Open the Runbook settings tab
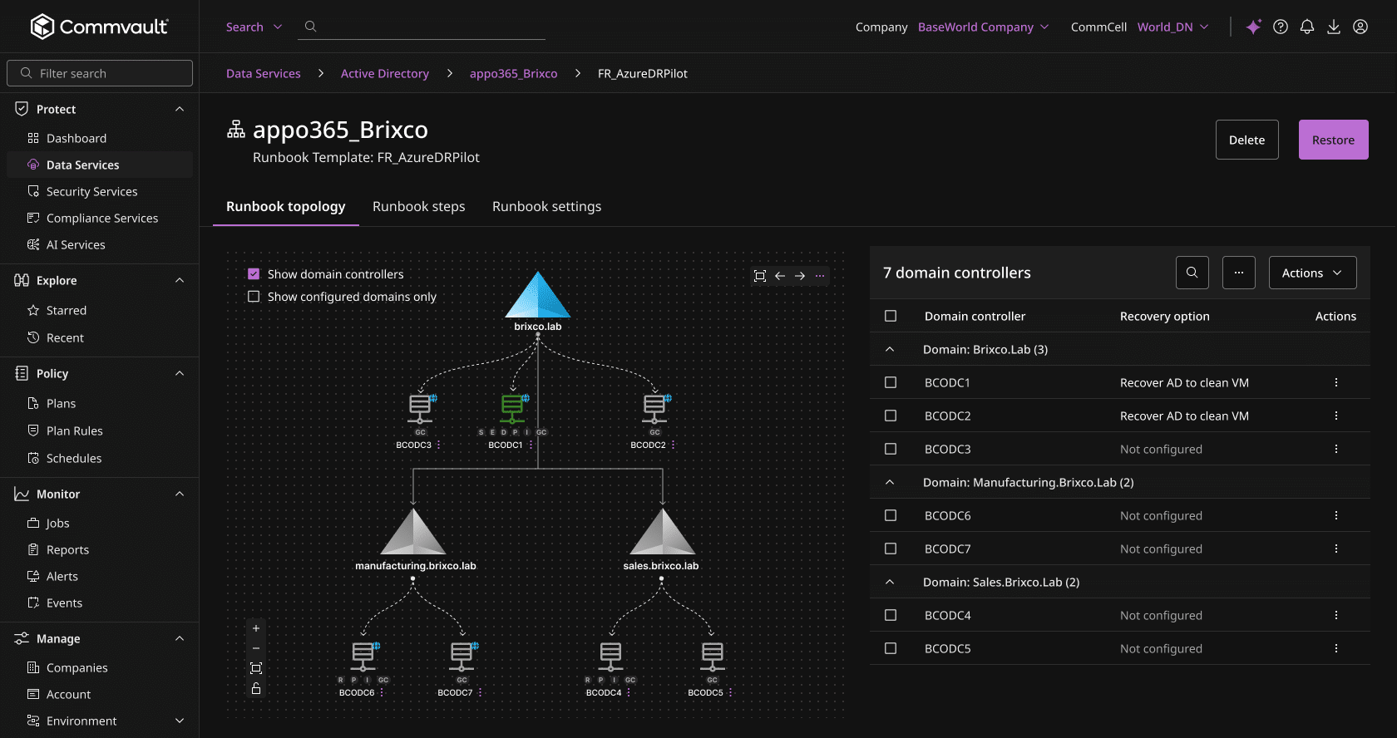The height and width of the screenshot is (738, 1397). coord(546,206)
